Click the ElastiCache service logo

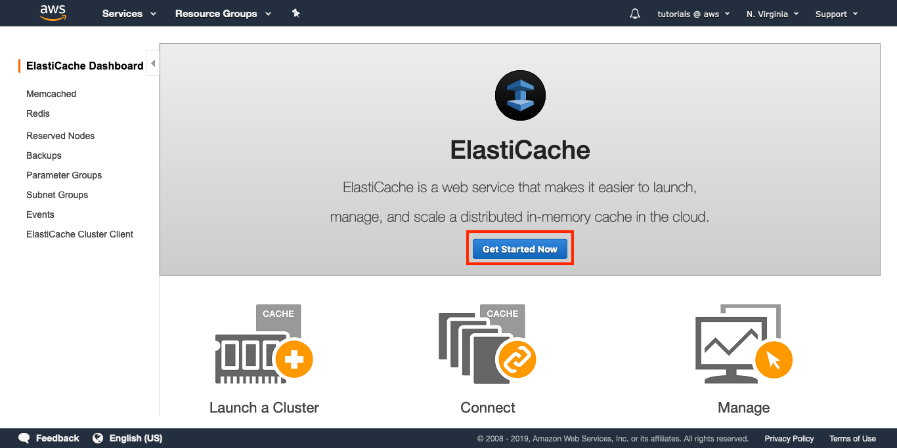tap(520, 96)
